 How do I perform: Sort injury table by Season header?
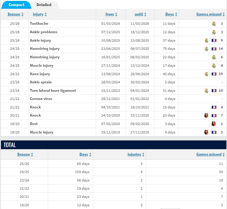(14, 14)
